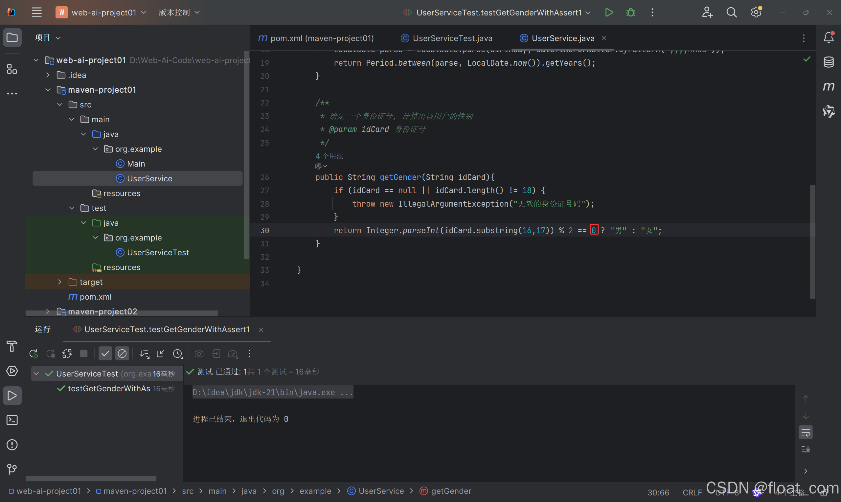
Task: Toggle show ignored tests filter
Action: (122, 354)
